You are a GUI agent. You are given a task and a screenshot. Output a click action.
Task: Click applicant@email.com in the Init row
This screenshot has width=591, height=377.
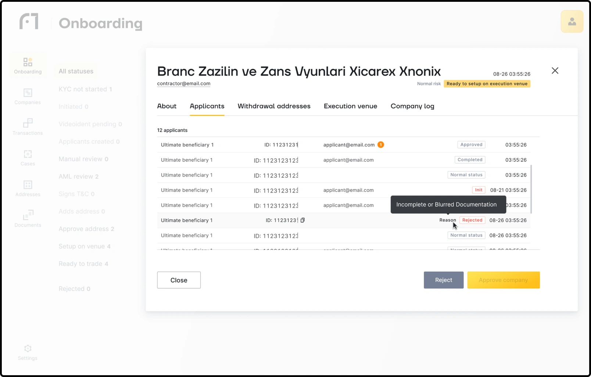(348, 190)
